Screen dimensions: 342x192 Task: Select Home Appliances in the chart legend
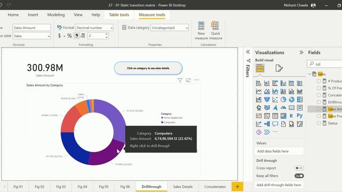[172, 118]
